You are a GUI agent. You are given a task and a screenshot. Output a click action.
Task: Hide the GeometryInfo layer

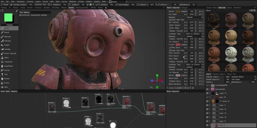coord(207,89)
